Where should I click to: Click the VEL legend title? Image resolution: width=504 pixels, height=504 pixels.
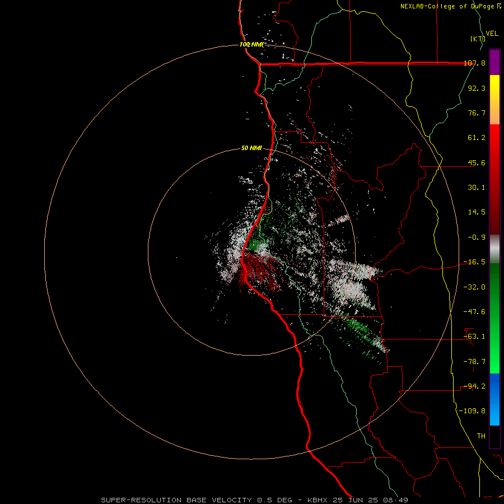[x=492, y=34]
